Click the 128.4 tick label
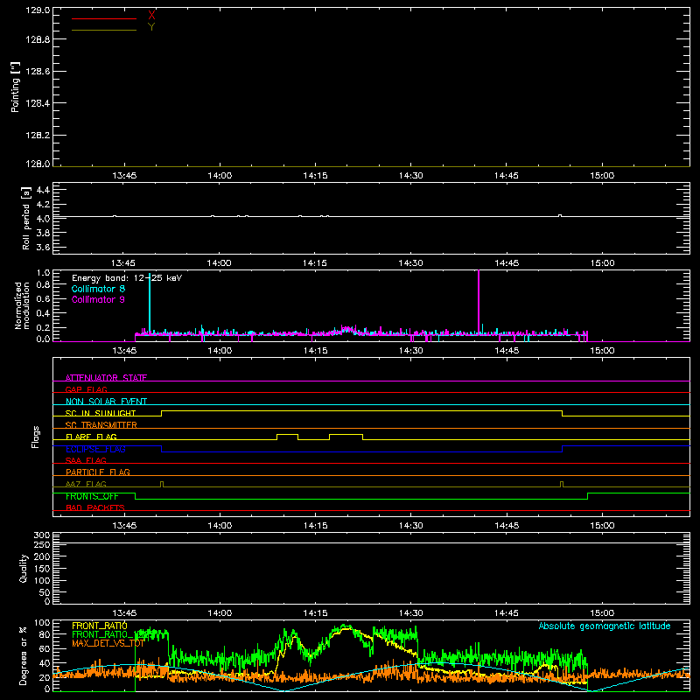The image size is (700, 700). tap(38, 103)
